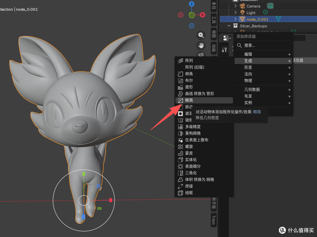Click the Wireframe 线框 icon
The image size is (317, 237).
180,193
